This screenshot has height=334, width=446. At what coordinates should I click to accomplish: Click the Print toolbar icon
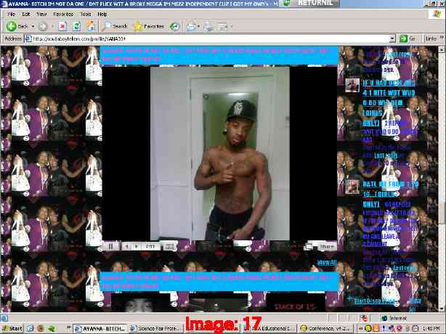point(208,26)
